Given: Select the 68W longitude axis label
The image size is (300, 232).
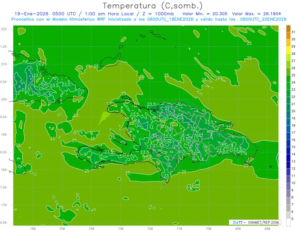Looking at the screenshot, I should tap(267, 228).
